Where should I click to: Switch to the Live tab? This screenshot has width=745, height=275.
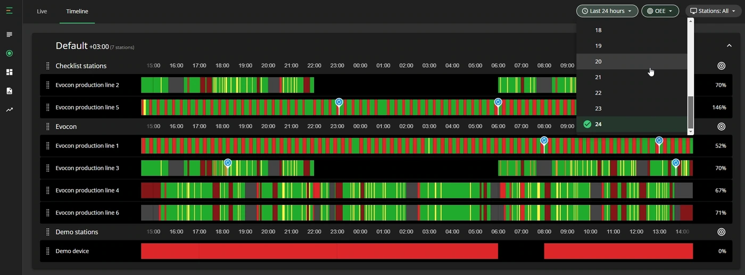(x=42, y=11)
